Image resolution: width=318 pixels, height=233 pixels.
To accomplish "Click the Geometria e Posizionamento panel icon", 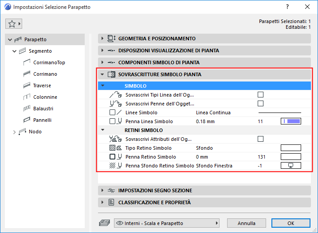I will coord(111,39).
